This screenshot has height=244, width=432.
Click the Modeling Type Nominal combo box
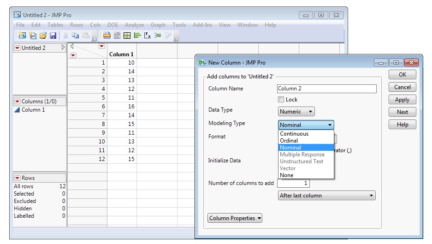click(306, 125)
